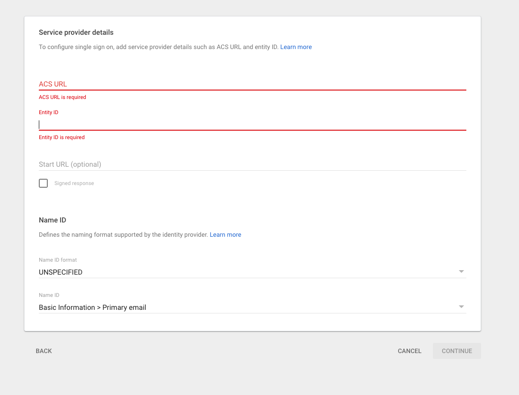Click the ACS URL required error message
This screenshot has width=519, height=395.
point(62,97)
